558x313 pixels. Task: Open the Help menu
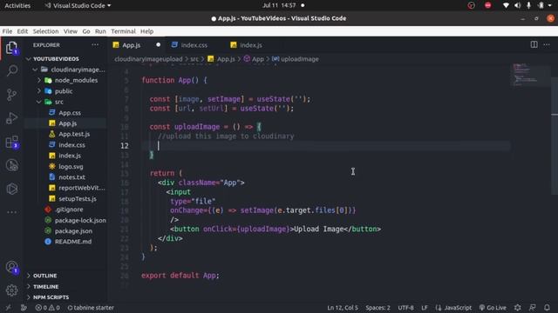click(x=146, y=31)
